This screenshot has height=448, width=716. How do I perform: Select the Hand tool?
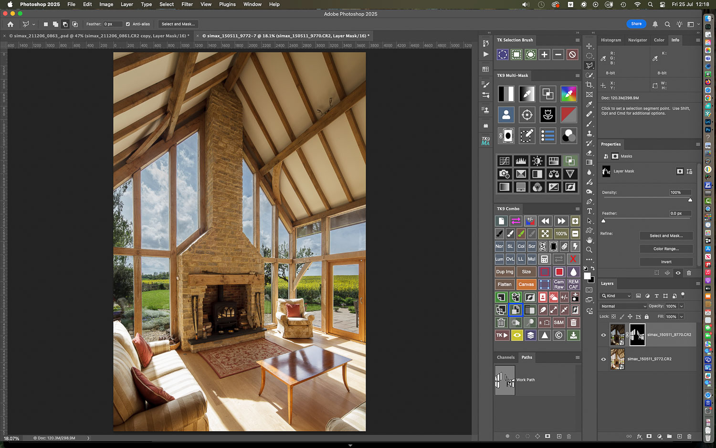pyautogui.click(x=590, y=240)
